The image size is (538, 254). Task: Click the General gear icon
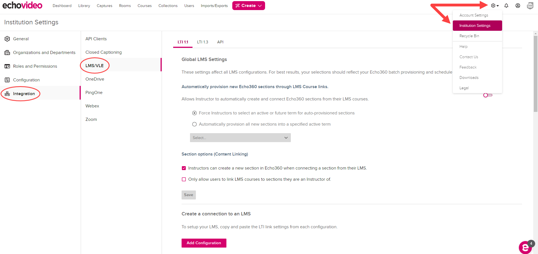[7, 39]
